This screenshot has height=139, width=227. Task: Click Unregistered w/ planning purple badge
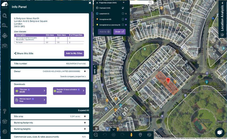(126, 25)
